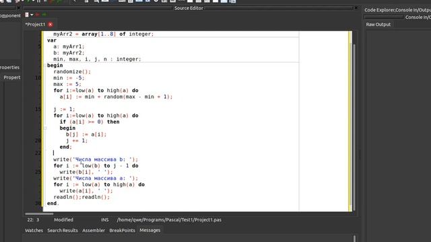The height and width of the screenshot is (242, 431).
Task: Click the 'Числа массива b' write line
Action: pos(96,159)
